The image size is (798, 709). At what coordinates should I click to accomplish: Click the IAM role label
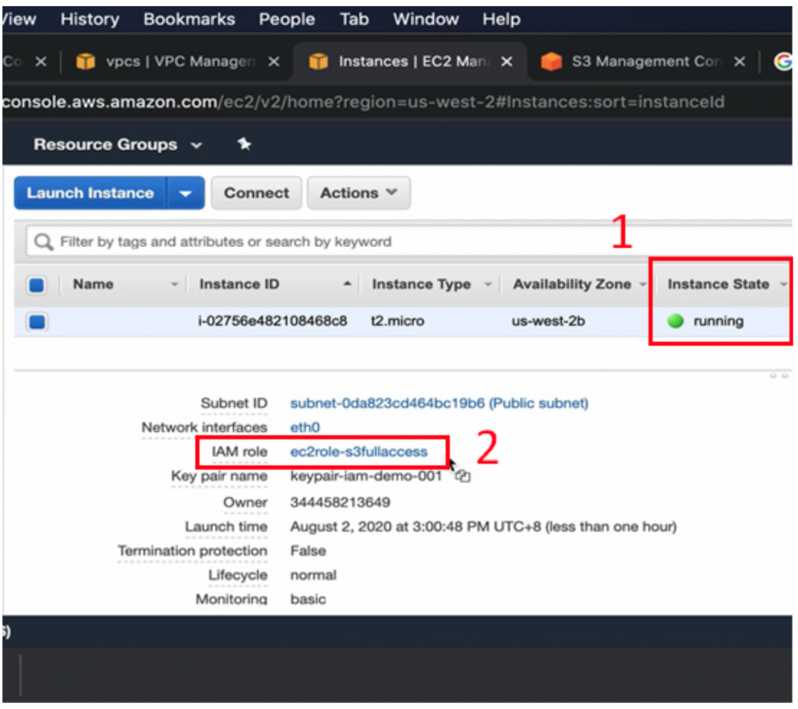tap(239, 451)
